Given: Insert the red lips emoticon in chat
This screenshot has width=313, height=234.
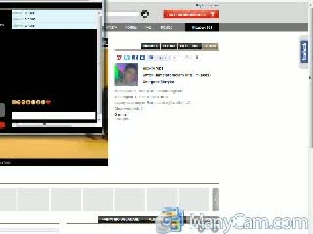Looking at the screenshot, I should point(48,102).
